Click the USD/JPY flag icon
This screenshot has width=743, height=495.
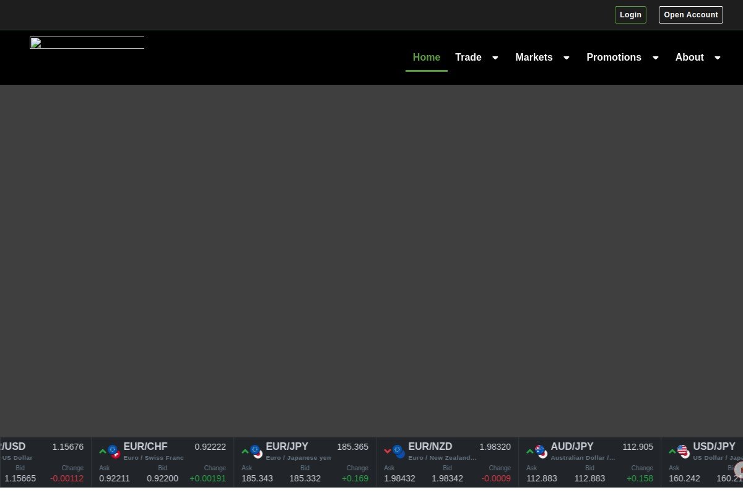click(684, 452)
